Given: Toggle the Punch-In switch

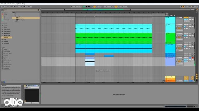Looking at the screenshot, I should click(113, 6).
